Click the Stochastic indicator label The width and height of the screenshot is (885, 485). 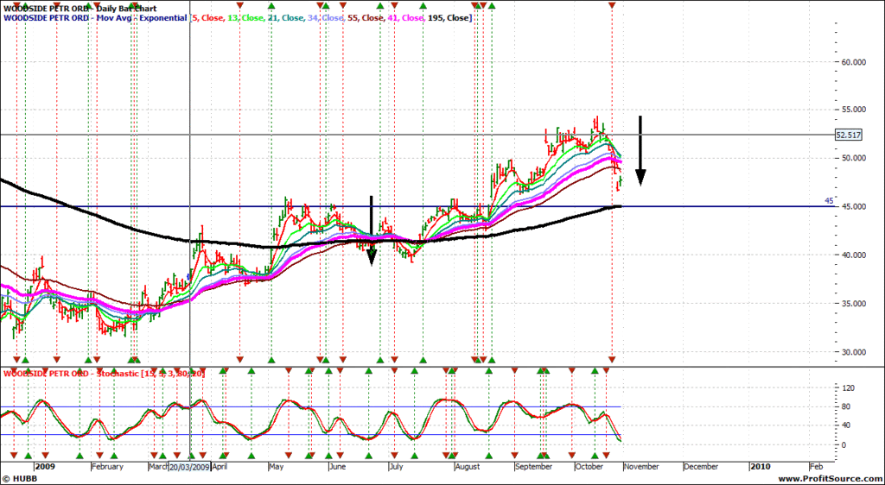pyautogui.click(x=105, y=374)
